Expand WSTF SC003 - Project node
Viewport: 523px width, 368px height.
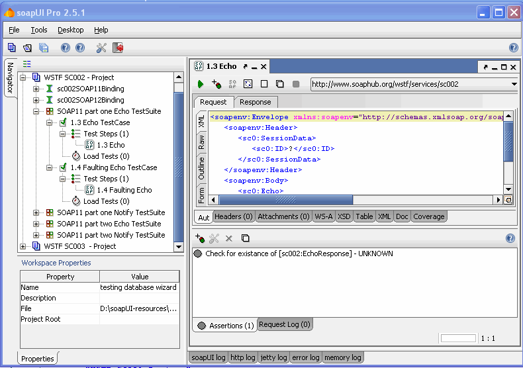tap(23, 246)
